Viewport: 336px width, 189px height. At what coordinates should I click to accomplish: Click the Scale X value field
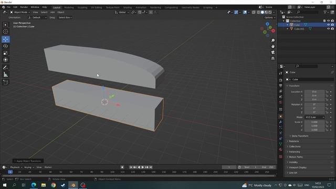click(x=314, y=122)
